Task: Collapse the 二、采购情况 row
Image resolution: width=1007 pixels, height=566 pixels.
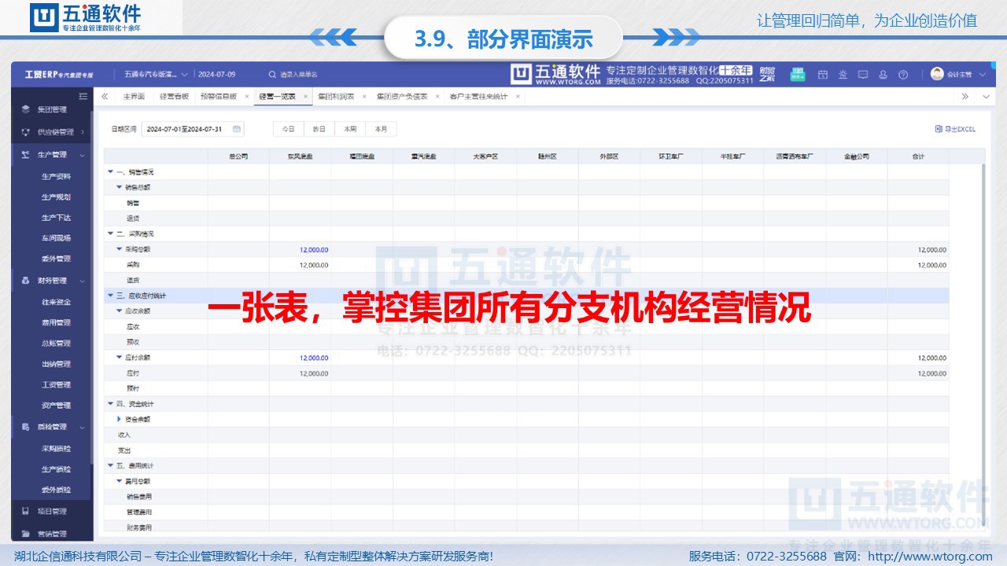Action: [110, 233]
